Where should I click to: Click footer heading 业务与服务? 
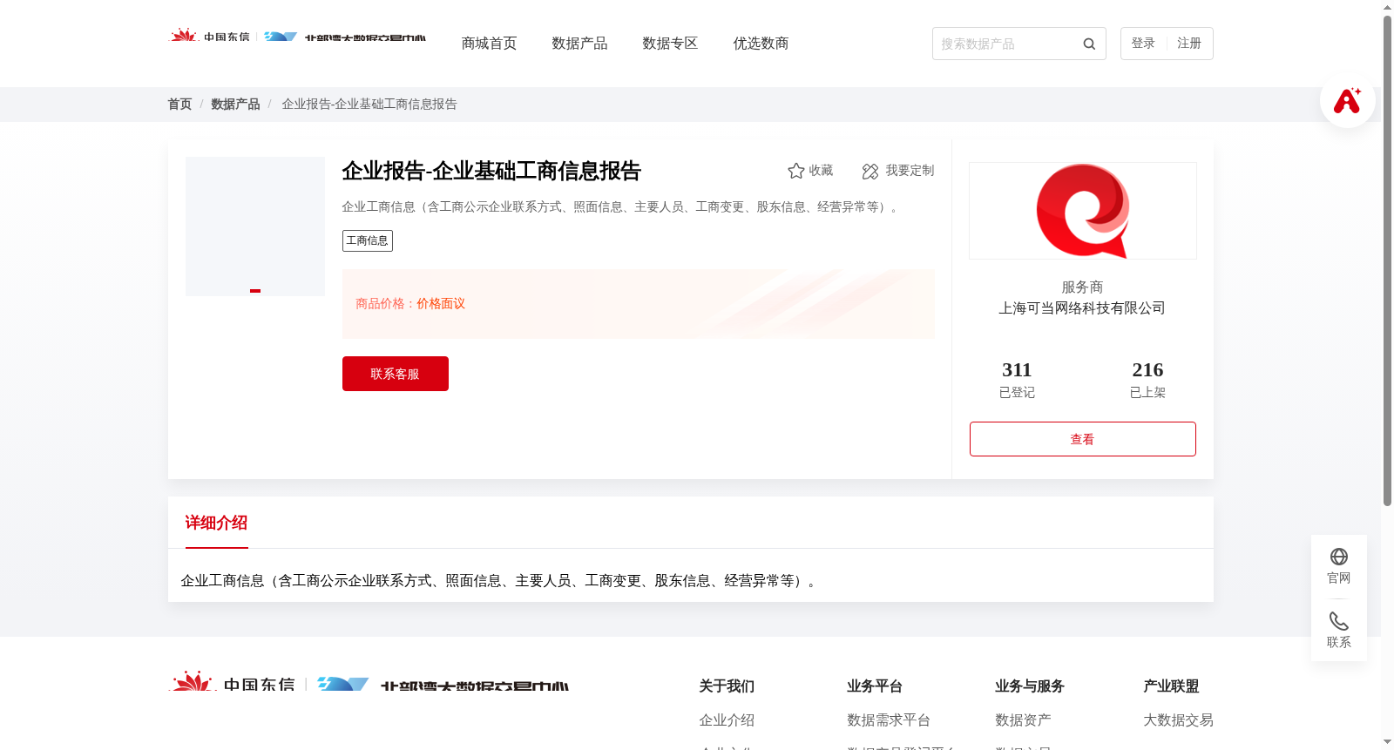[1030, 686]
